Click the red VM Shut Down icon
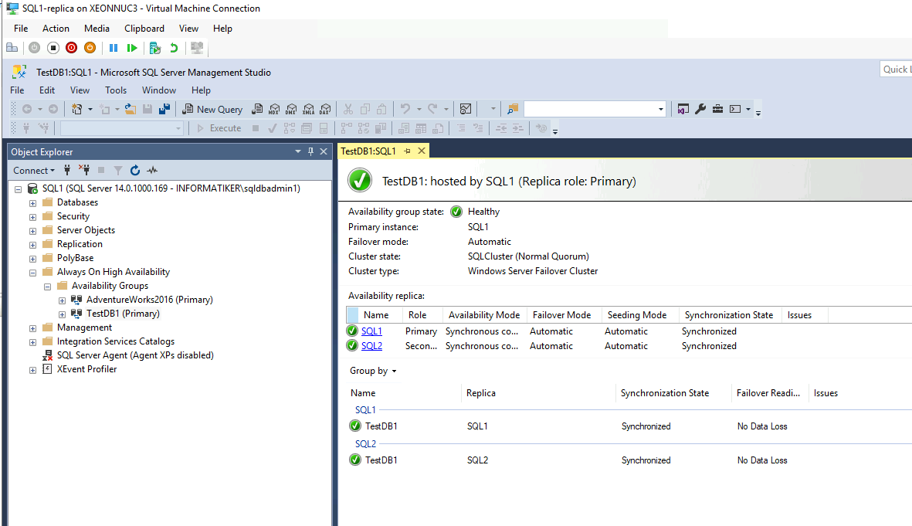The height and width of the screenshot is (526, 912). (72, 48)
